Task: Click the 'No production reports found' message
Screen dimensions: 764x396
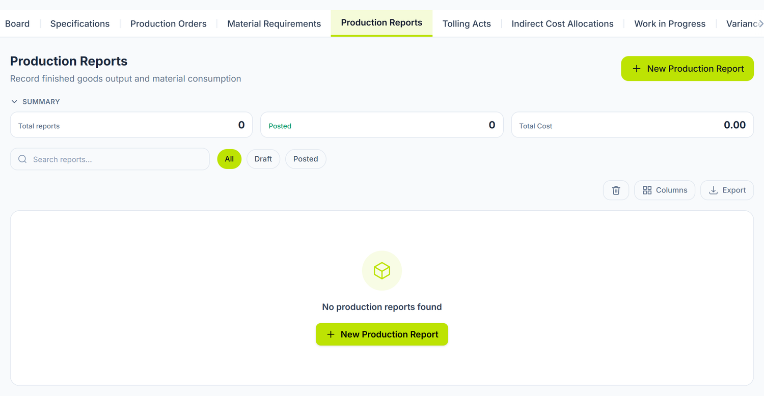Action: [x=382, y=307]
